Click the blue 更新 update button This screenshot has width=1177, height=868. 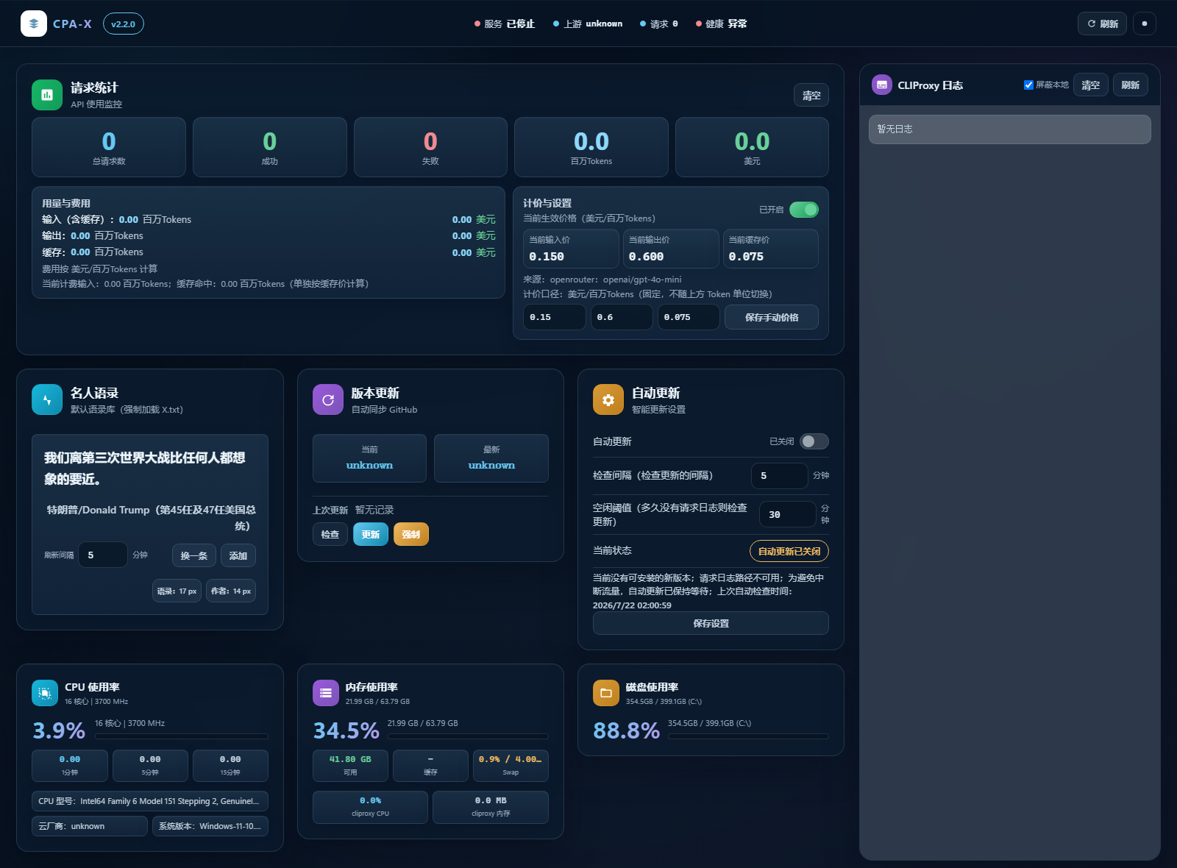point(371,534)
